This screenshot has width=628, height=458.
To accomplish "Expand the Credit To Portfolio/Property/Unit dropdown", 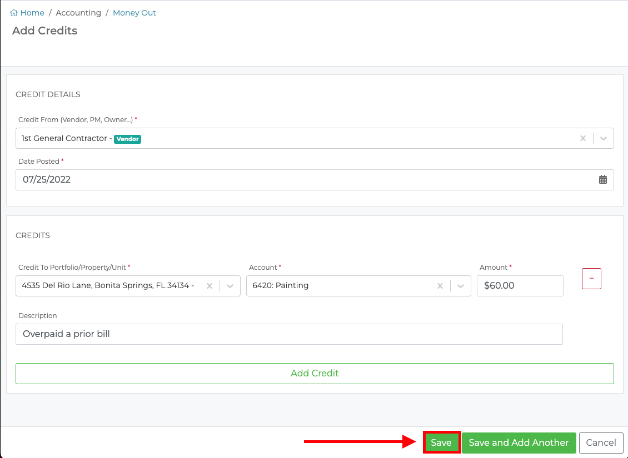I will coord(230,285).
